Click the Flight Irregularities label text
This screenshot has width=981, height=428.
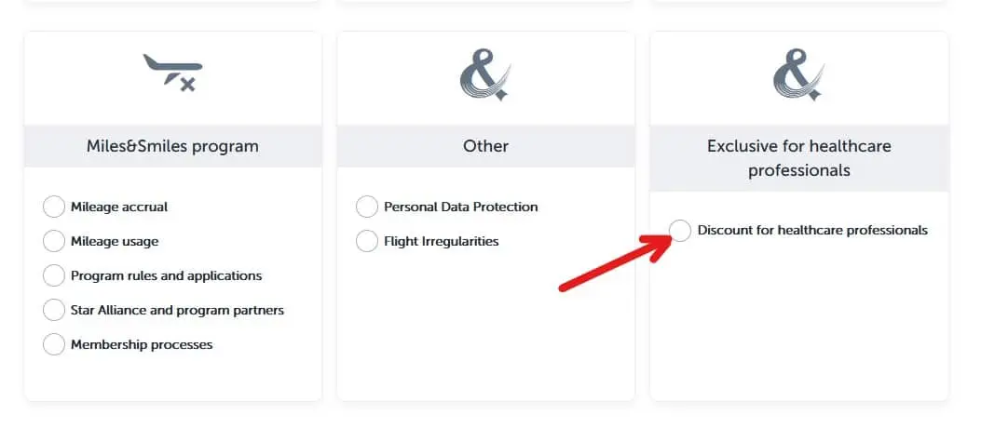442,241
